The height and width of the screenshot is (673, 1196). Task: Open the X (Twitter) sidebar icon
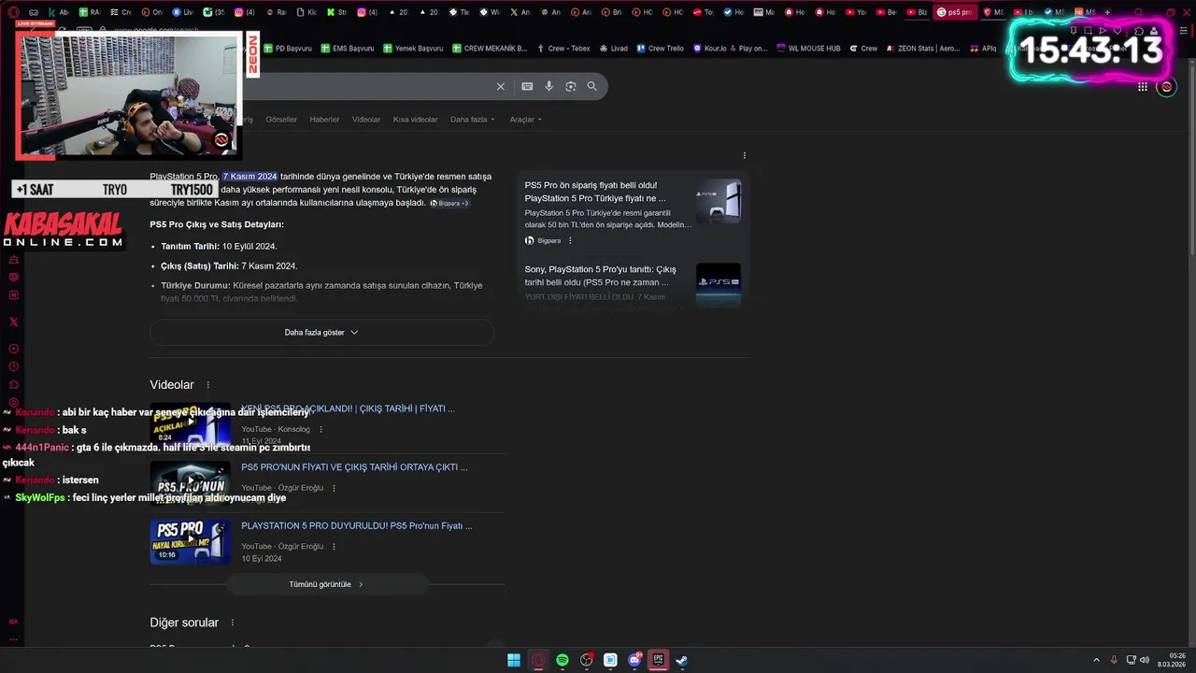coord(13,322)
